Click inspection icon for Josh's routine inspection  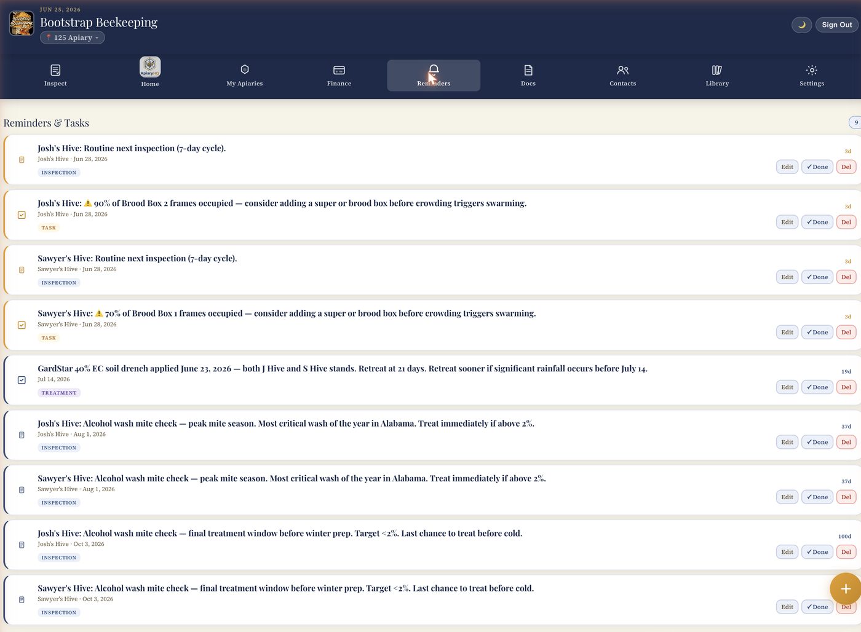pyautogui.click(x=22, y=160)
